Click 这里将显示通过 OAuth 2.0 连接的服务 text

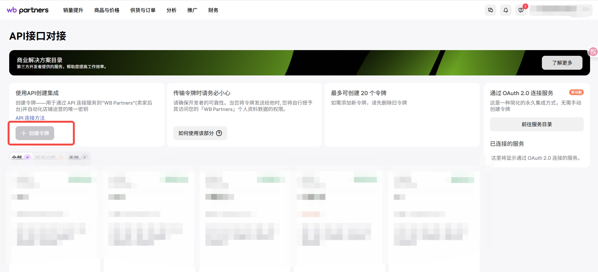click(x=537, y=158)
